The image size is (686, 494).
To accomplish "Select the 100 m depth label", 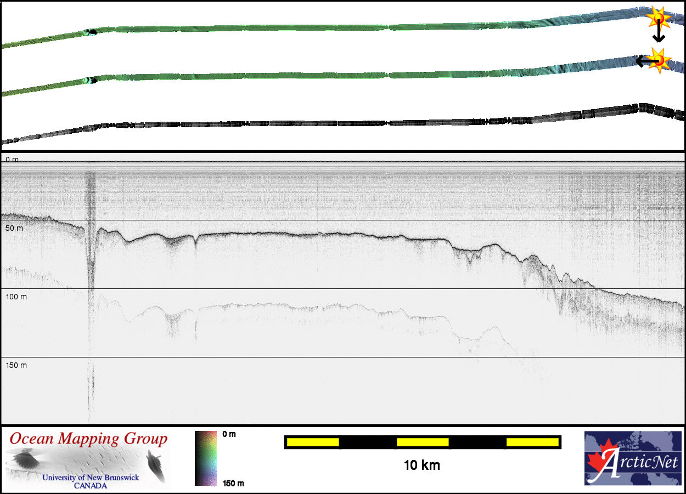I will [x=16, y=297].
